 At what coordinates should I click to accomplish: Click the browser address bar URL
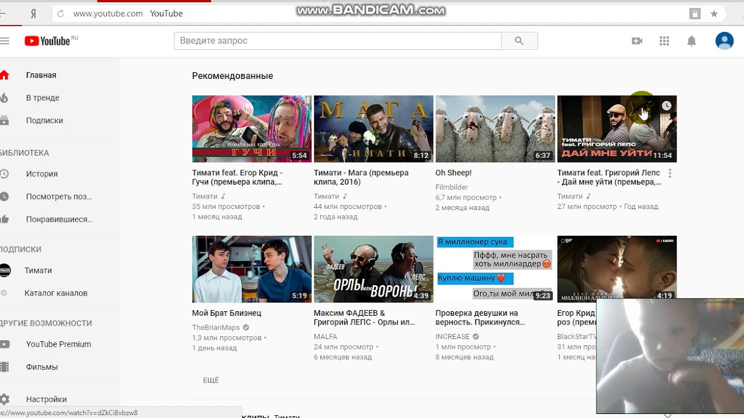(108, 13)
